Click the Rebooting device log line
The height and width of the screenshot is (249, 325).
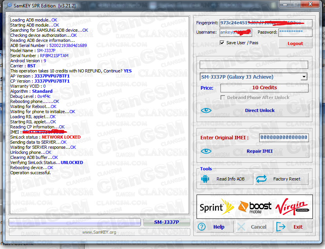[32, 168]
